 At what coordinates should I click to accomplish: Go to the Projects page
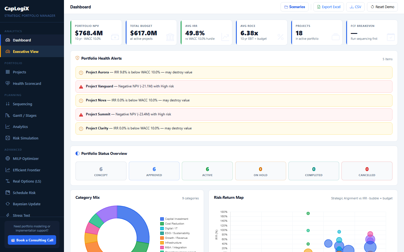(x=32, y=72)
